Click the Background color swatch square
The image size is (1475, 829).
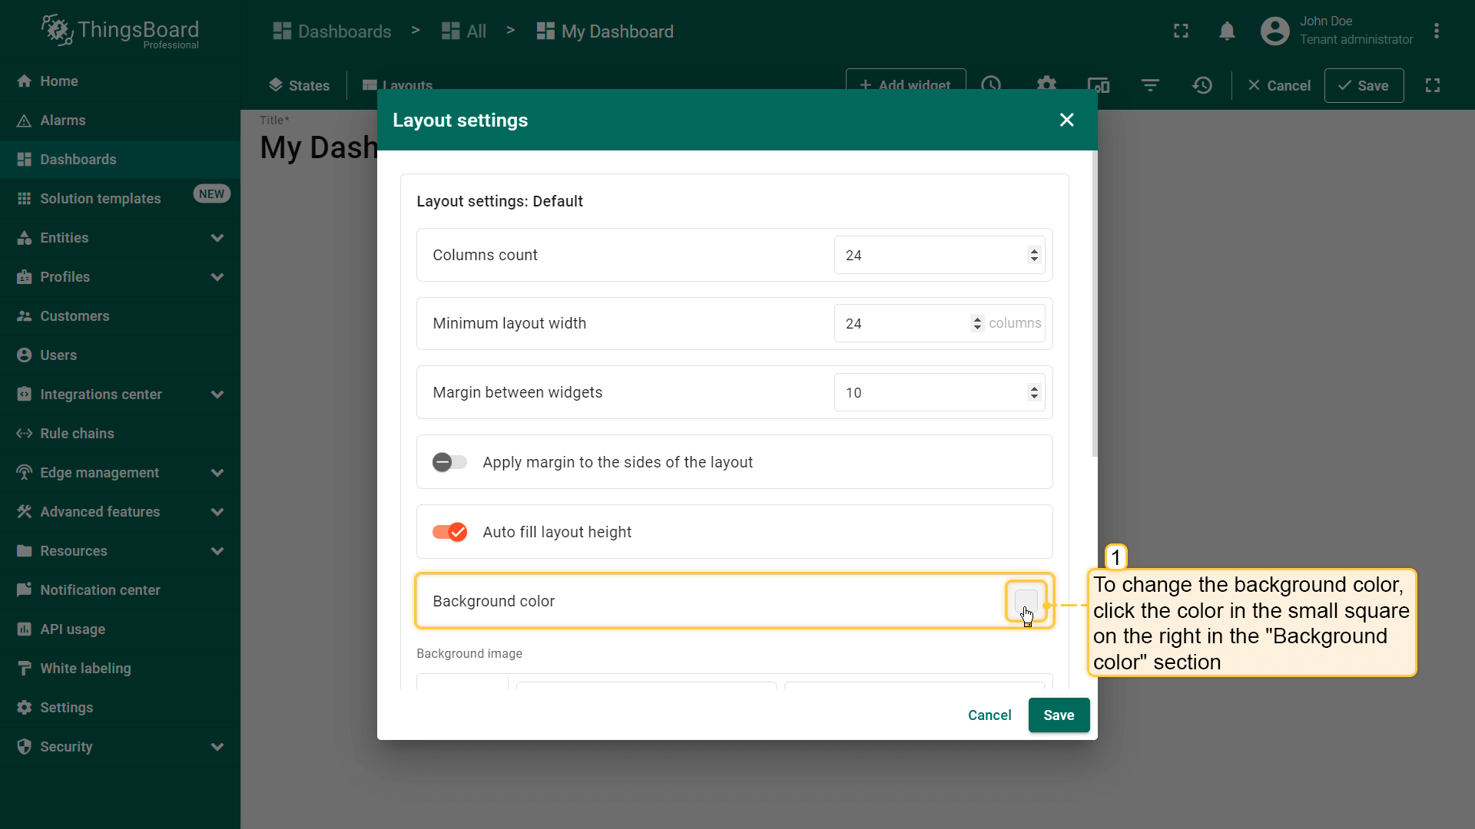(1026, 600)
